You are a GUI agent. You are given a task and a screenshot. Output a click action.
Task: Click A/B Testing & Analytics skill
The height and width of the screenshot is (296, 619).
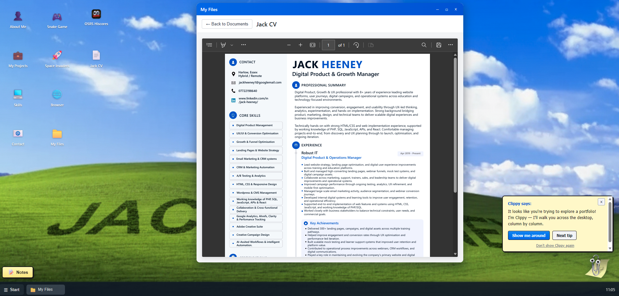pos(256,176)
